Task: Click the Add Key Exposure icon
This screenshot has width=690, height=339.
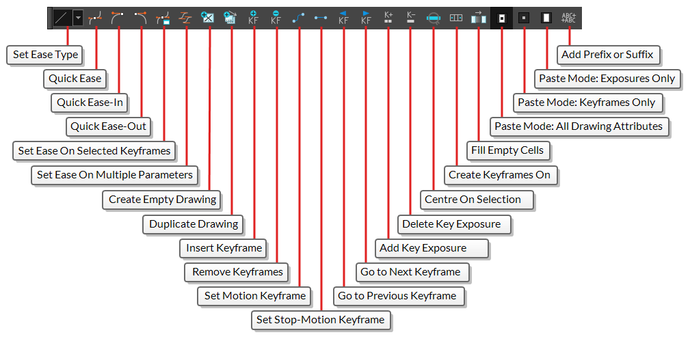Action: coord(388,18)
